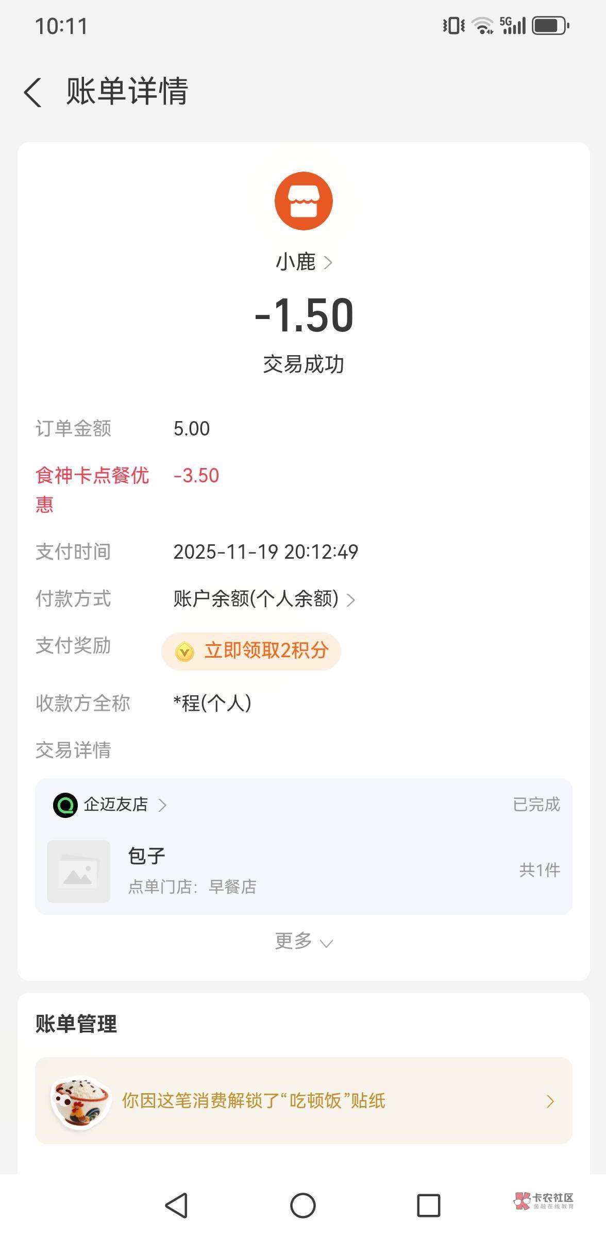Tap the battery icon in status bar

tap(550, 26)
